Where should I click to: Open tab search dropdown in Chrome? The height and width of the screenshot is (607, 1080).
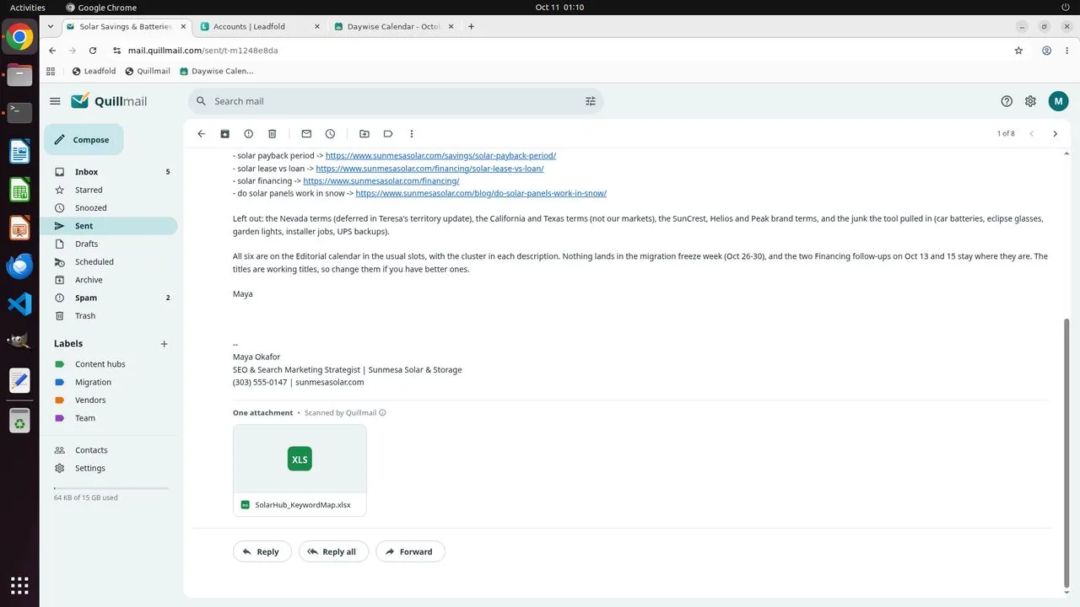click(51, 27)
